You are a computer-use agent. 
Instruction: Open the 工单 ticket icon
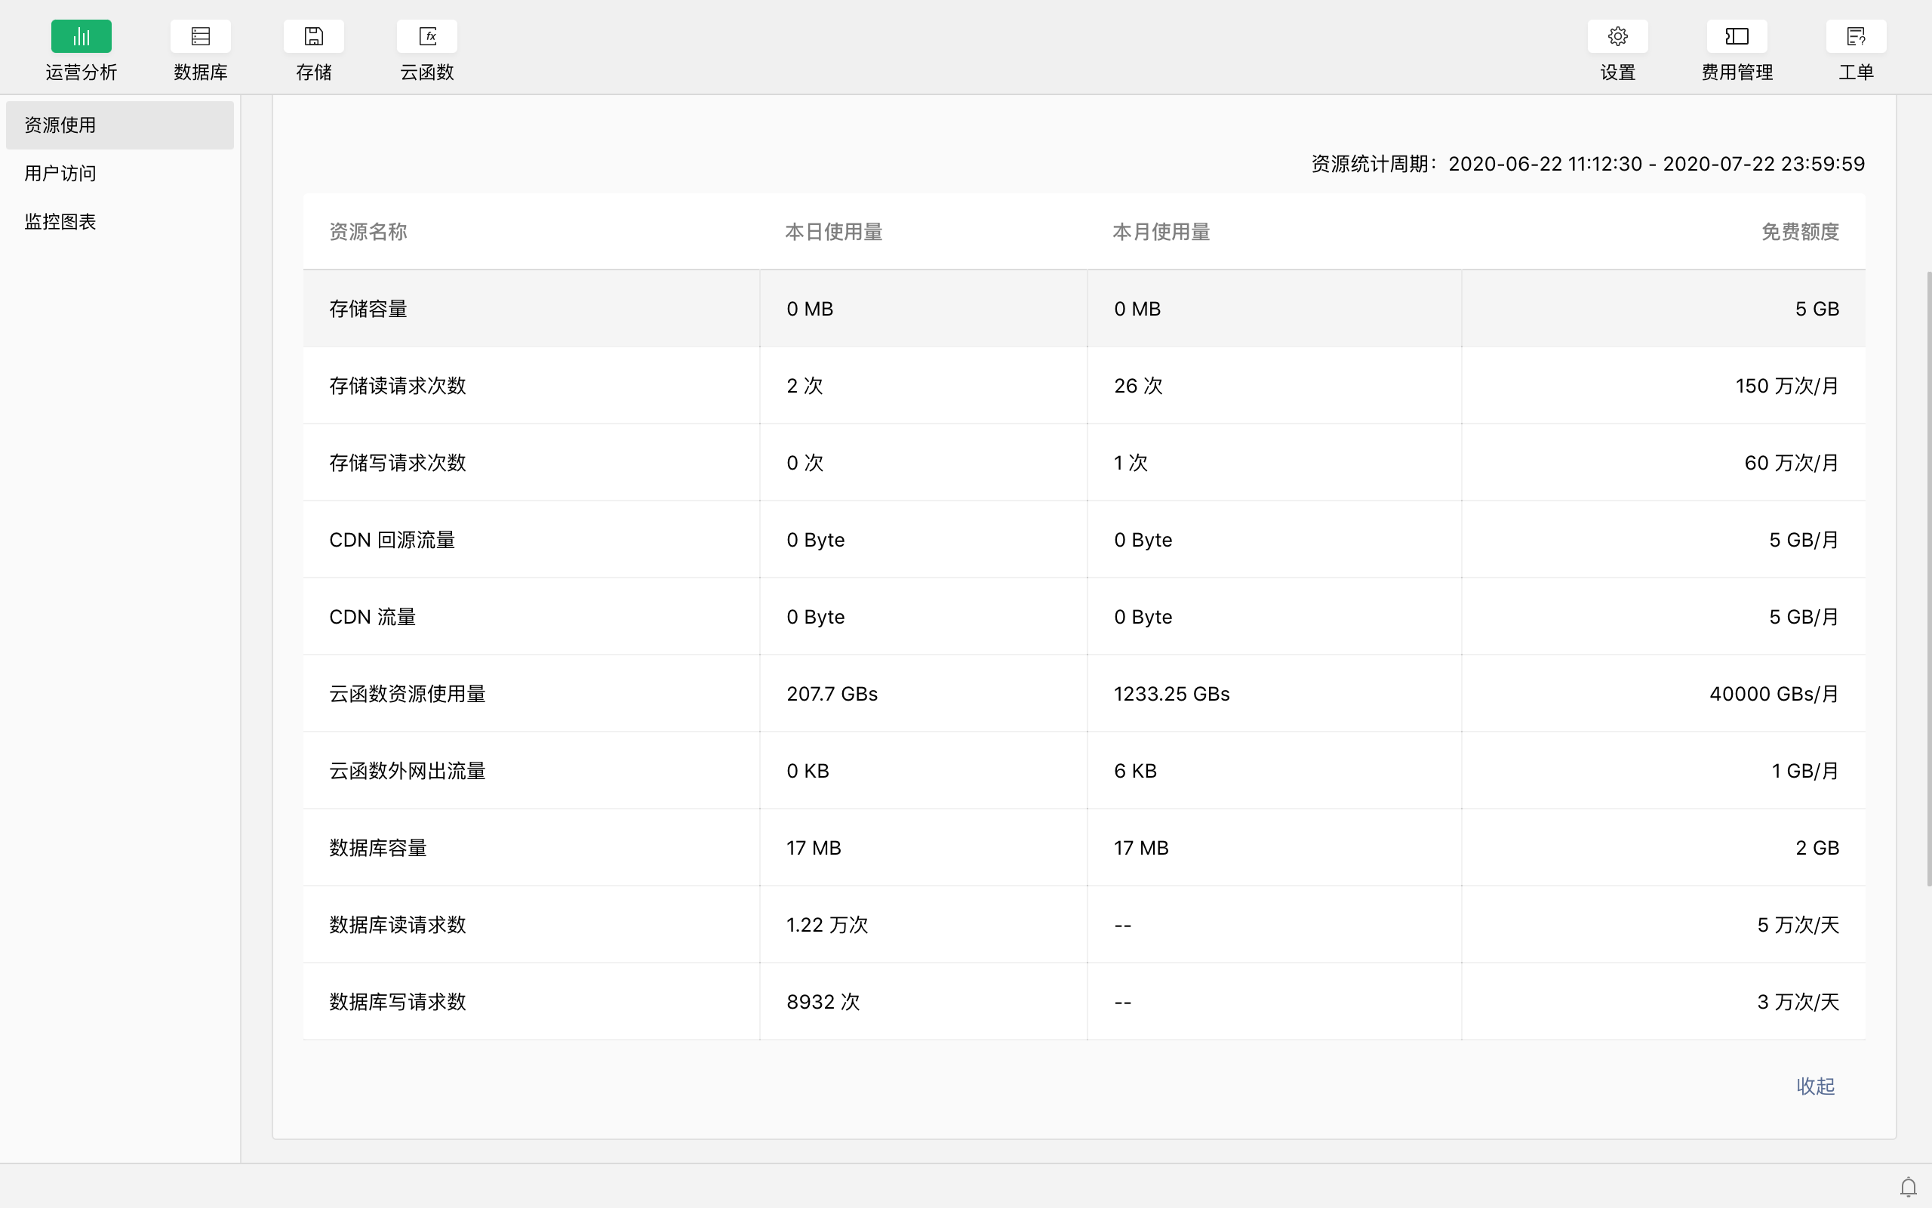tap(1855, 37)
